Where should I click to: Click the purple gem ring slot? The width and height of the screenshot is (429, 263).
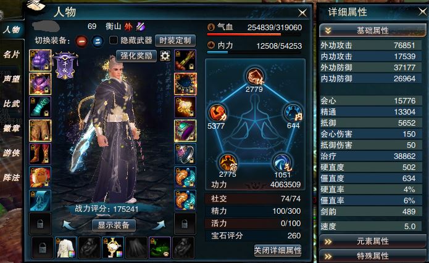(x=185, y=131)
